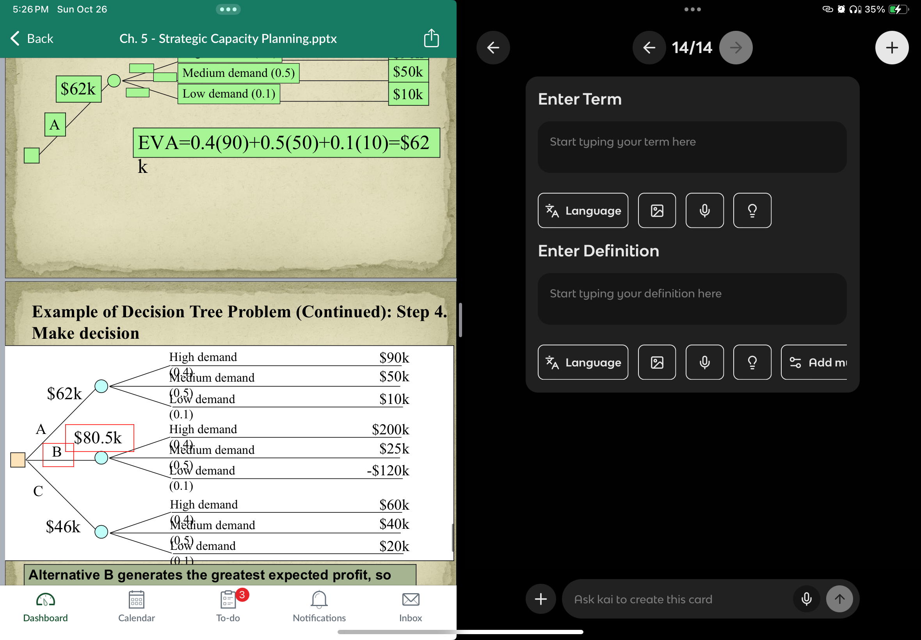Go to previous card from 14/14
Viewport: 921px width, 640px height.
pos(649,48)
